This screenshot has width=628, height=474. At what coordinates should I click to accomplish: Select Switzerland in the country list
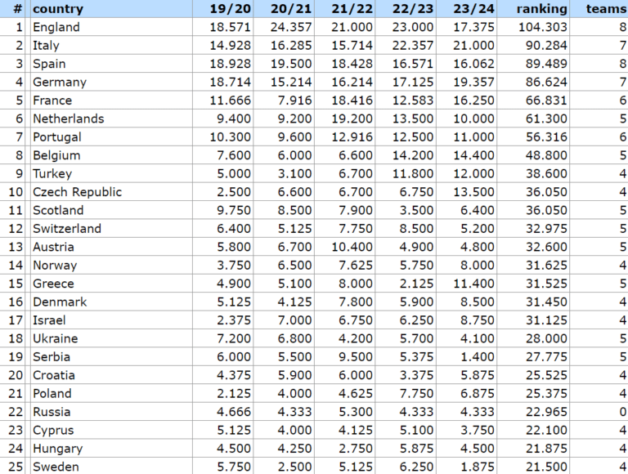(x=67, y=229)
